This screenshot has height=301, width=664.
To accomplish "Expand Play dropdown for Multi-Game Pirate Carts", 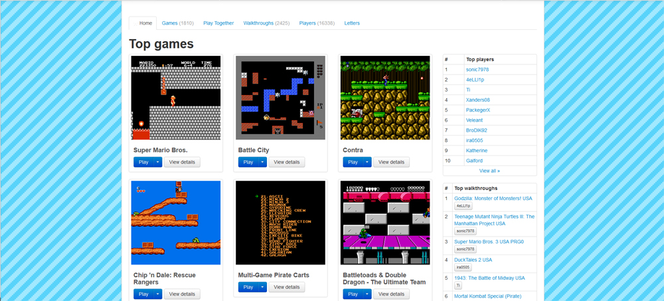I will [x=262, y=287].
